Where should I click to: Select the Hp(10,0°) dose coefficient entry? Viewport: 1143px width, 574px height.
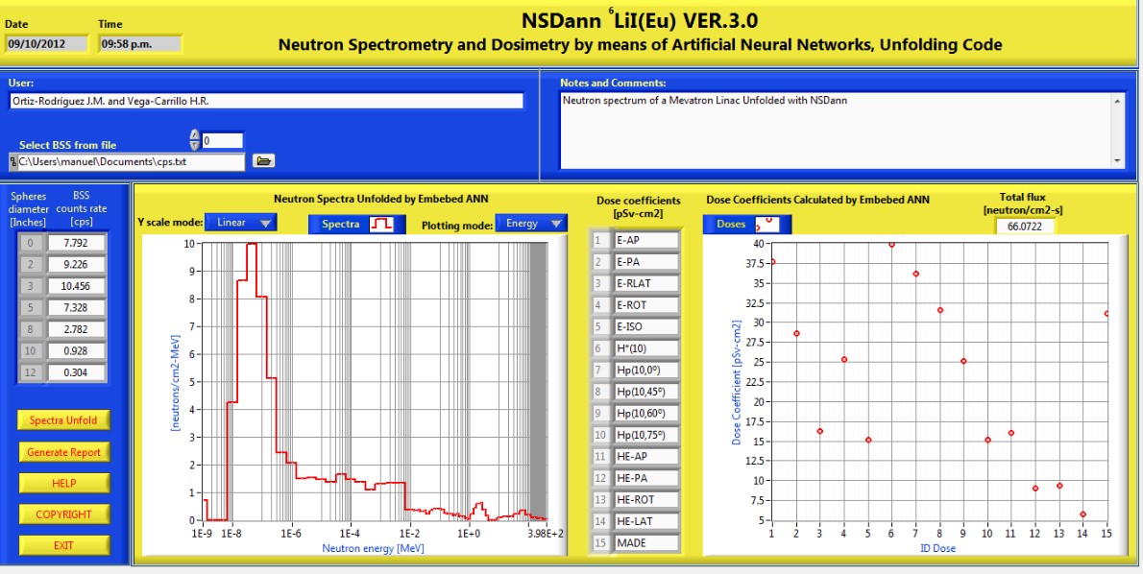(x=645, y=371)
